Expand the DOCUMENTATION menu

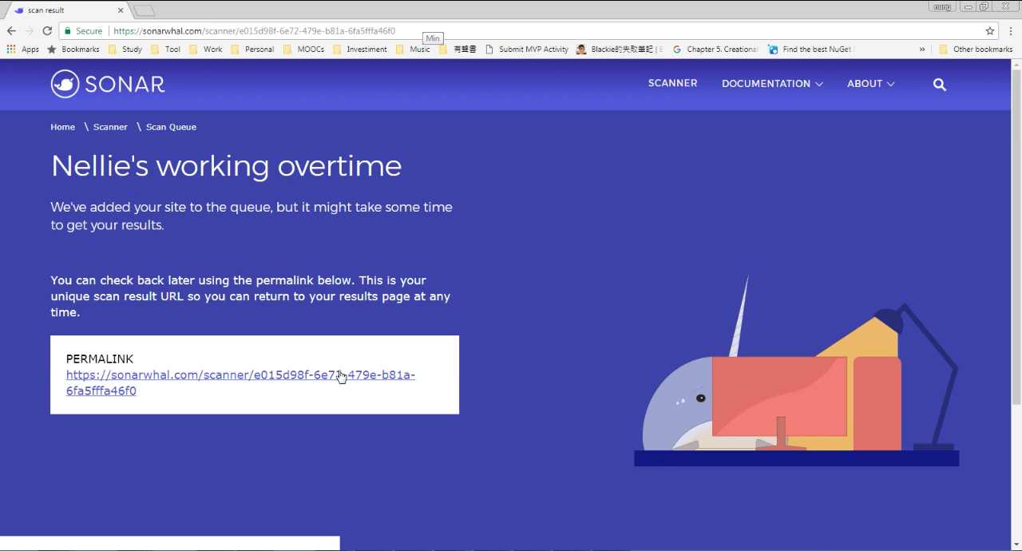(x=772, y=83)
